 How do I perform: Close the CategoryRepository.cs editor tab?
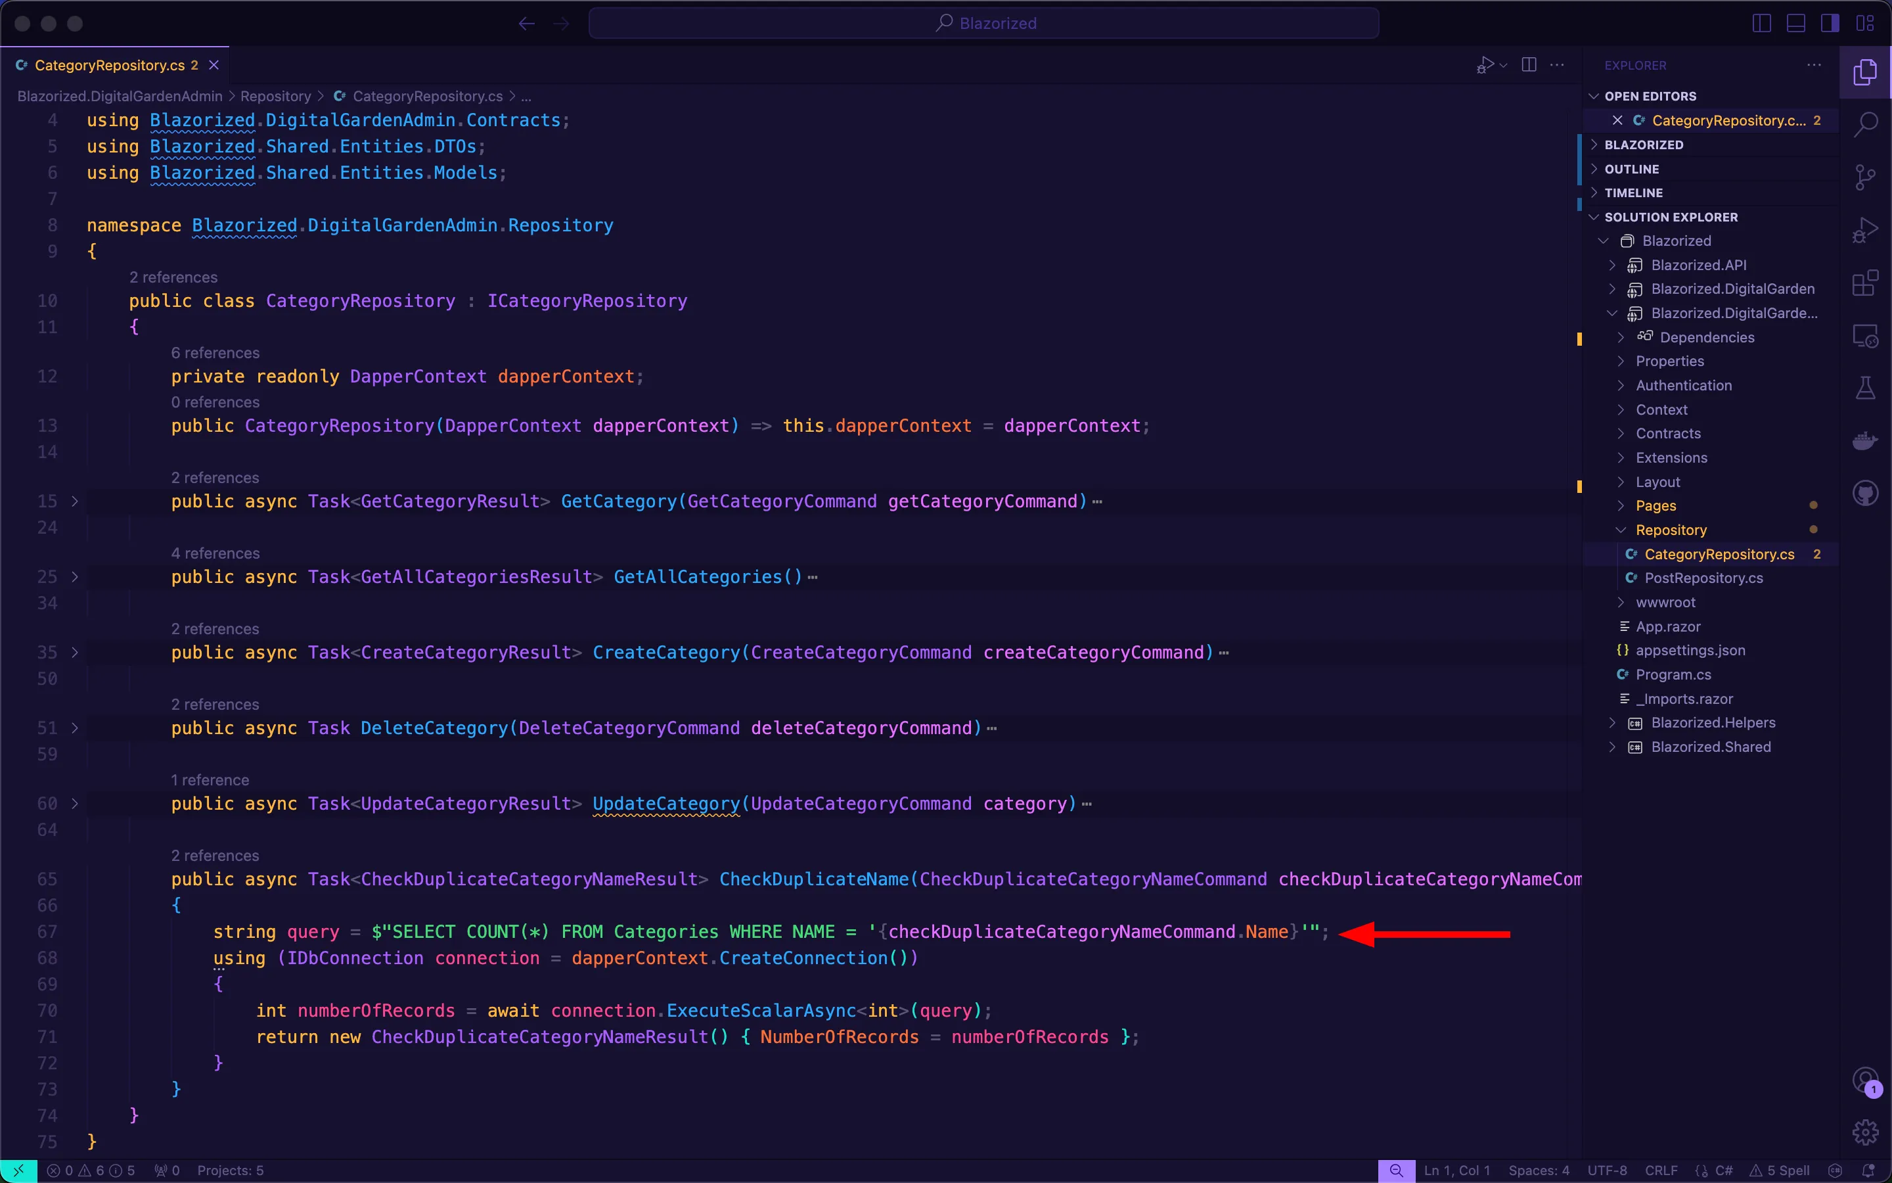point(214,65)
